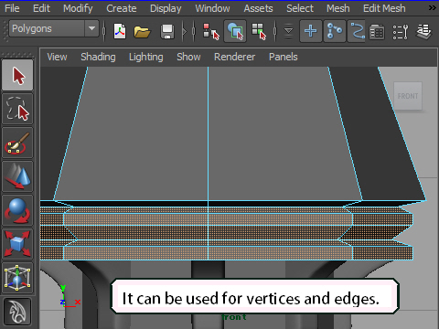Image resolution: width=439 pixels, height=329 pixels.
Task: Open the Assets menu
Action: pos(258,8)
